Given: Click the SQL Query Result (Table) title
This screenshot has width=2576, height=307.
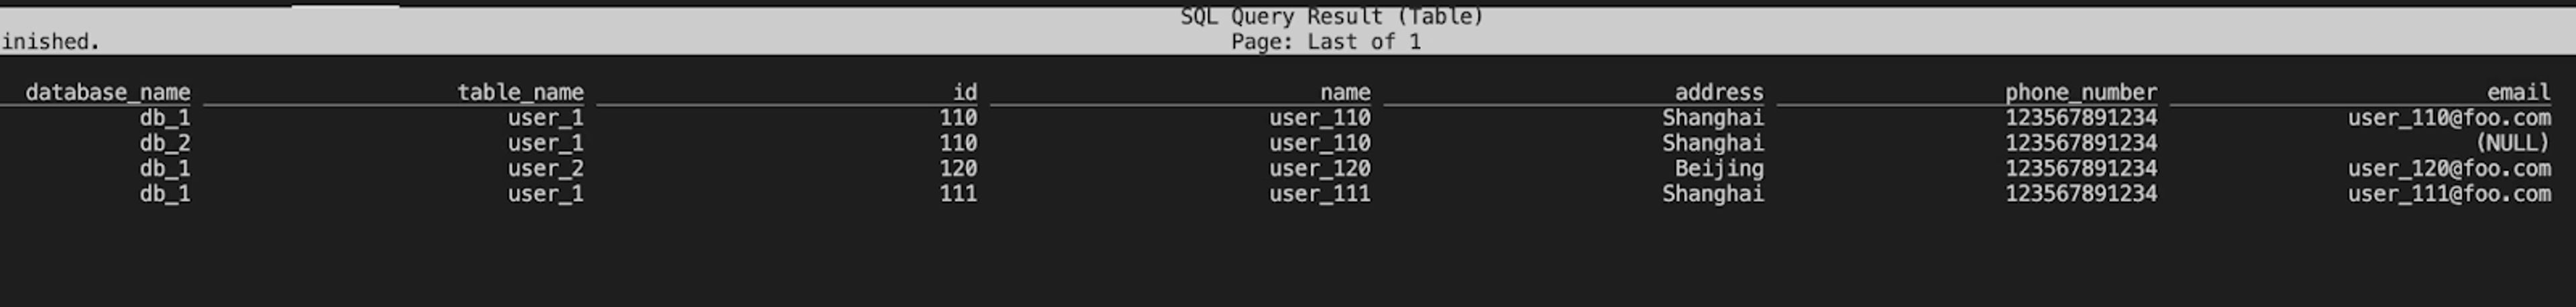Looking at the screenshot, I should pos(1332,16).
